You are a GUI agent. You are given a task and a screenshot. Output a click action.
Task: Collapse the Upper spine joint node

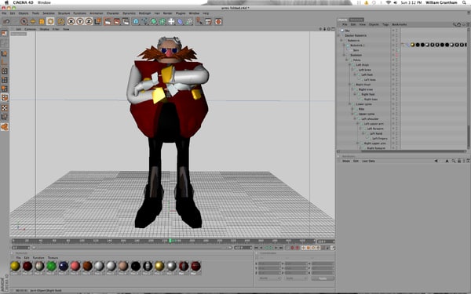pos(352,114)
